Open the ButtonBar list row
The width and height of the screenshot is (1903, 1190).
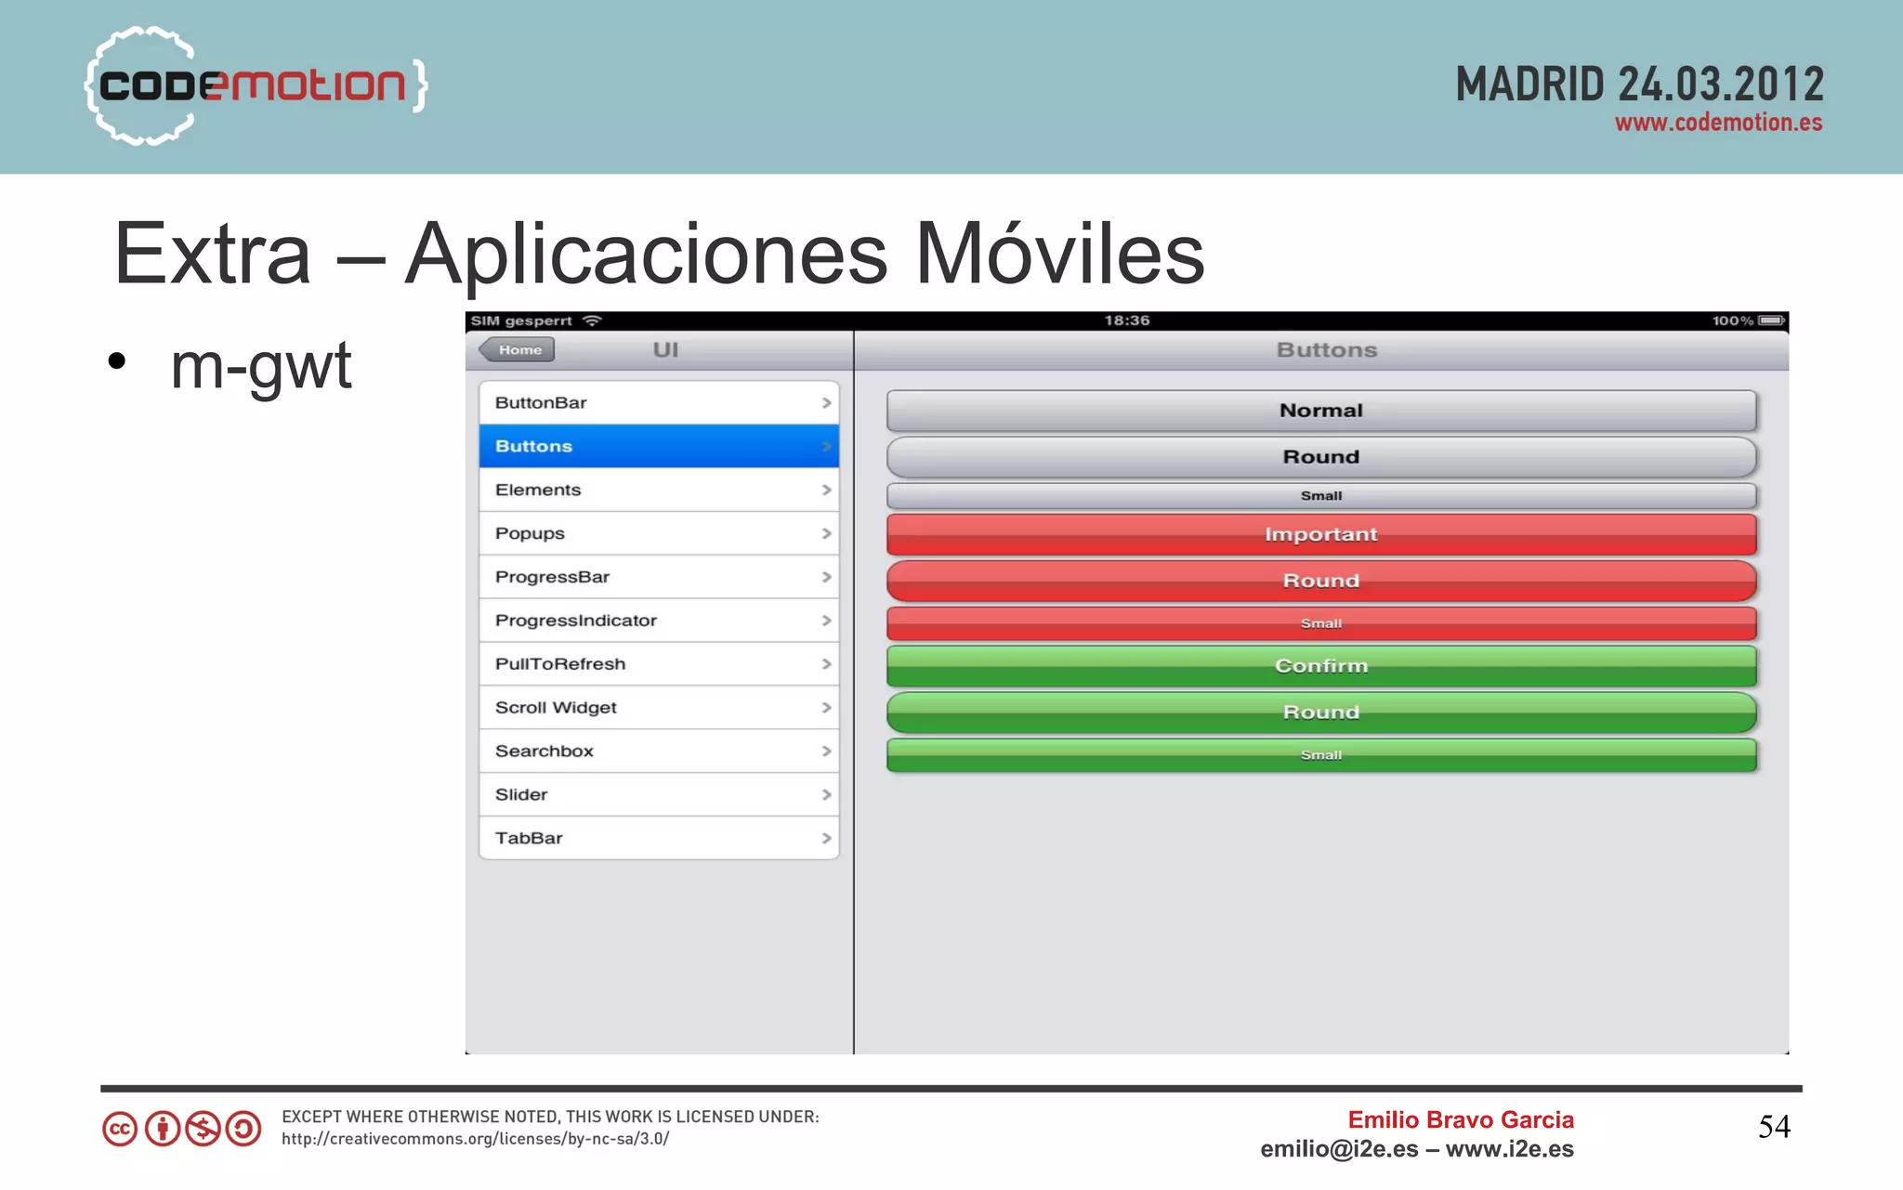pos(659,402)
